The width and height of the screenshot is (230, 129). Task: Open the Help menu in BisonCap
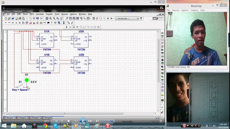tap(202, 10)
